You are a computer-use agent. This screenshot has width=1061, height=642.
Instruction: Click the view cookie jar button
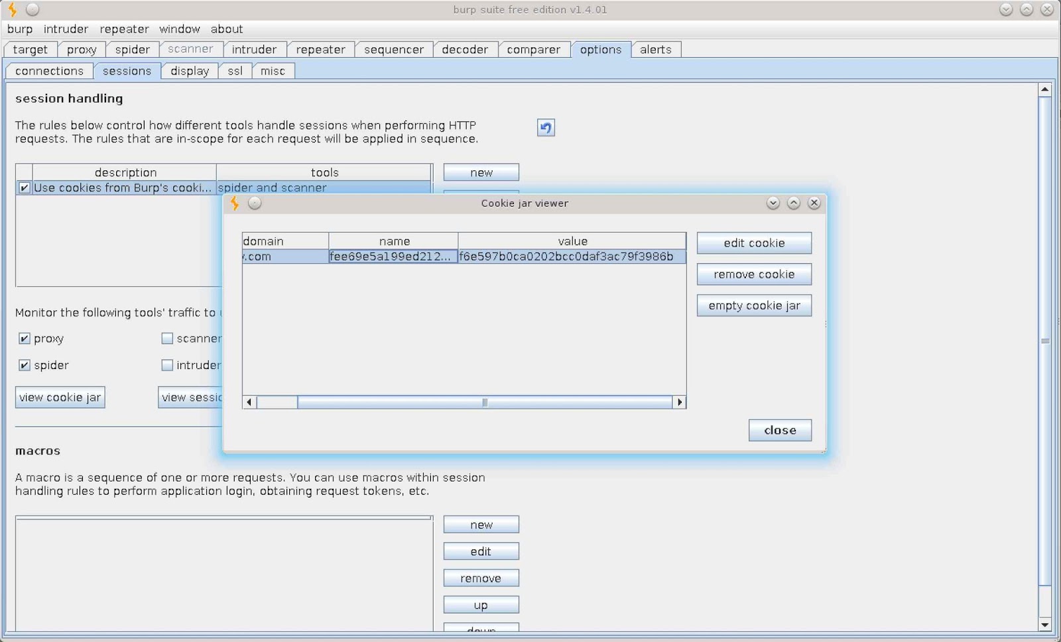pos(60,398)
